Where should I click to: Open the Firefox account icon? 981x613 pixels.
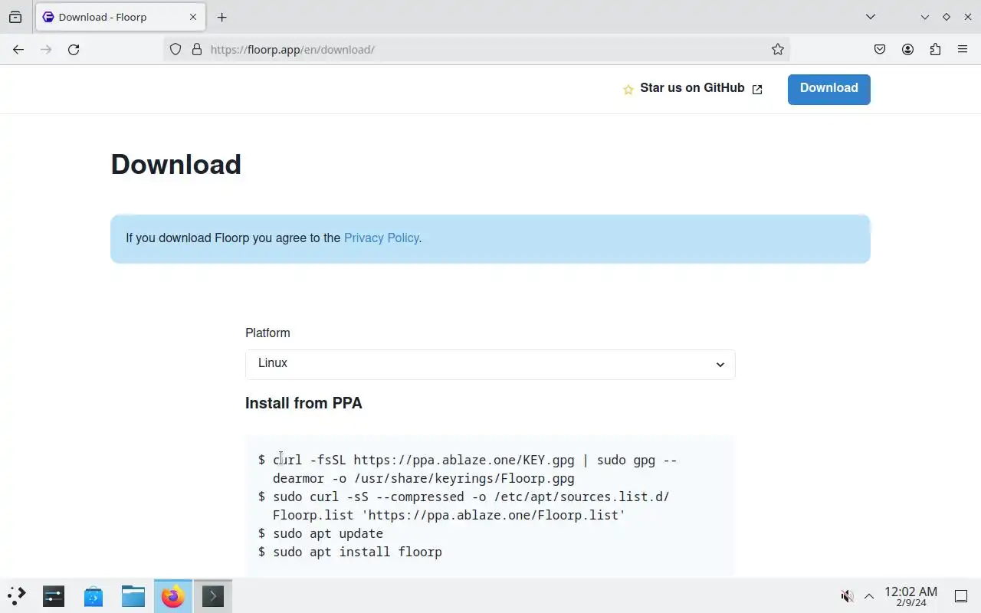click(907, 49)
